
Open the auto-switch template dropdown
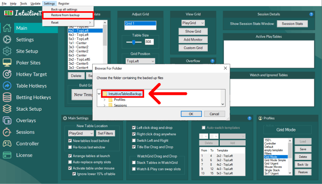click(x=233, y=136)
